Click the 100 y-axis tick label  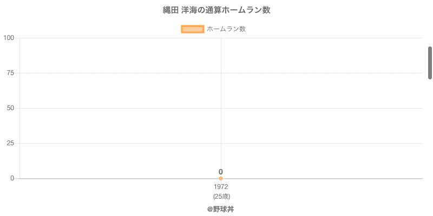point(9,38)
